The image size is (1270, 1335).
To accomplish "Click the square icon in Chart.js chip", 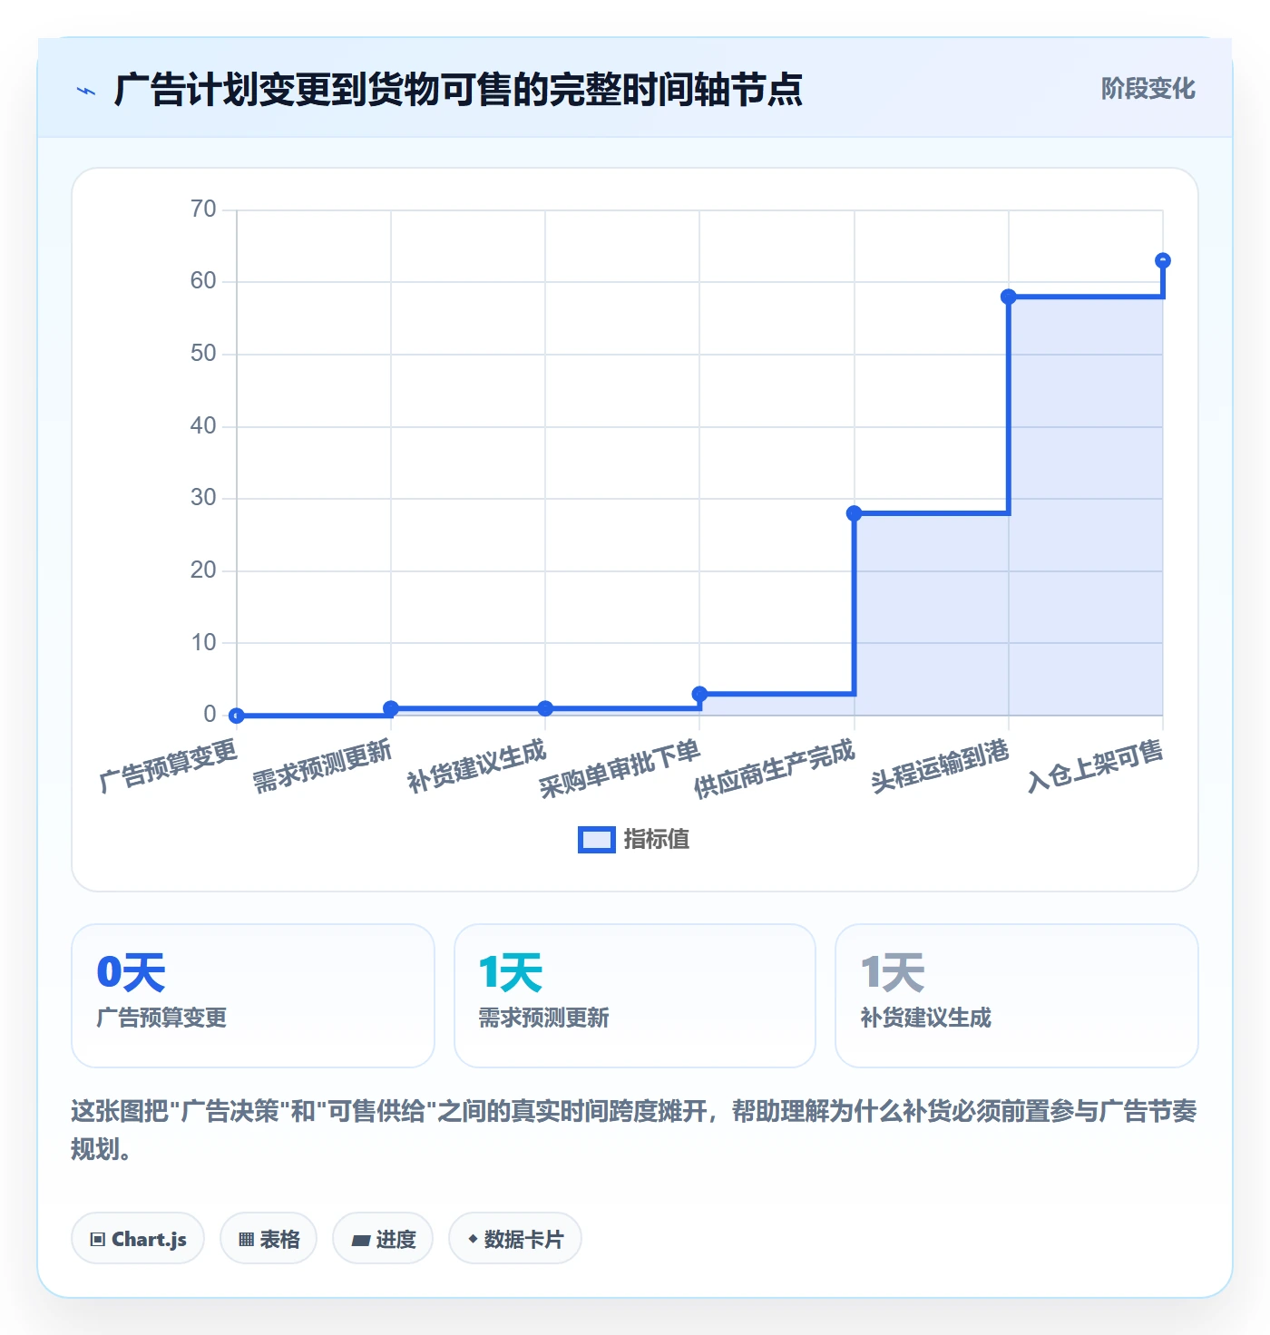I will (98, 1239).
